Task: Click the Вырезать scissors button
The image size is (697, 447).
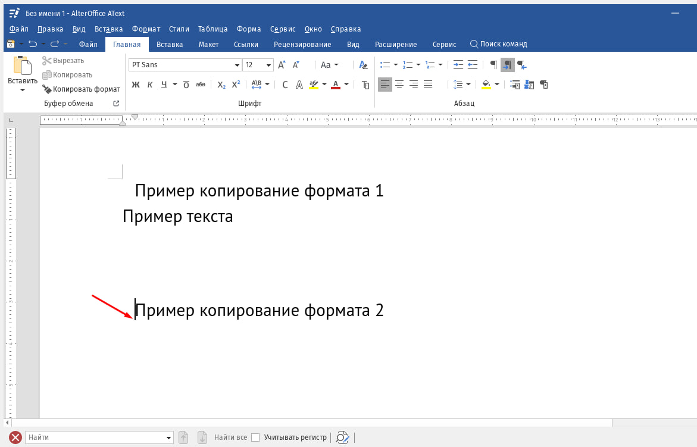Action: [63, 61]
